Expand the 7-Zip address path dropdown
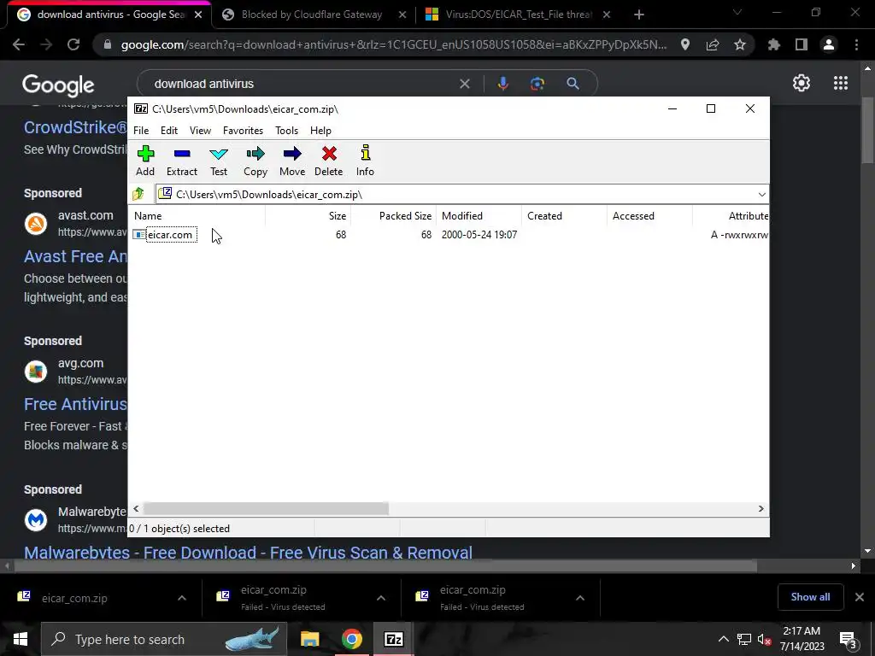Screen dimensions: 875x656 pos(761,194)
